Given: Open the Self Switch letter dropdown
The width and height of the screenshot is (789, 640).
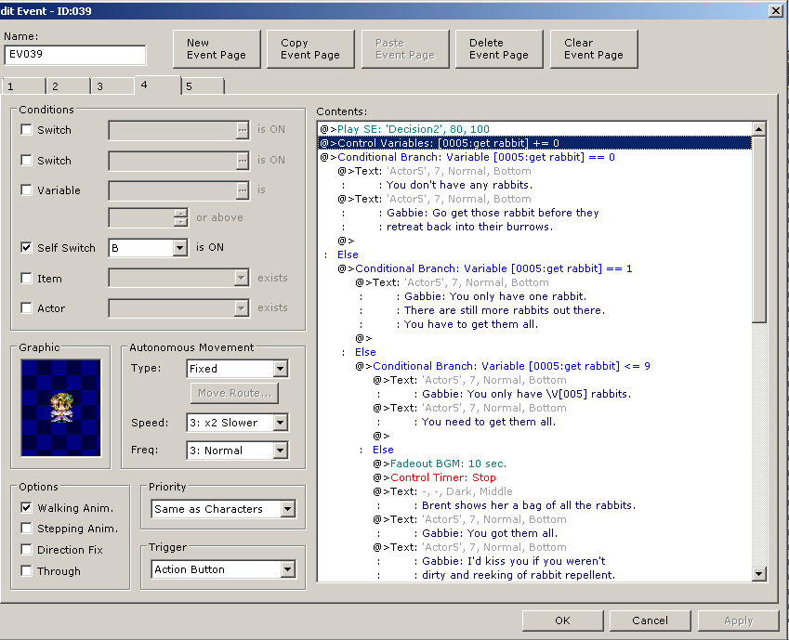Looking at the screenshot, I should (180, 248).
